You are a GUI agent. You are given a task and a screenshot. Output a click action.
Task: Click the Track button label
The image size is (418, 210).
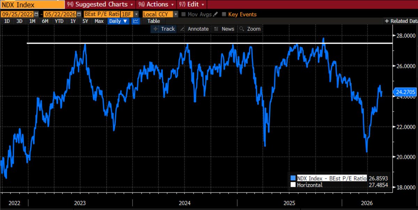point(168,29)
